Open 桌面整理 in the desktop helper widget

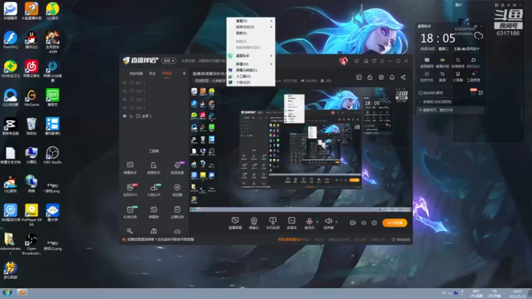(x=427, y=62)
